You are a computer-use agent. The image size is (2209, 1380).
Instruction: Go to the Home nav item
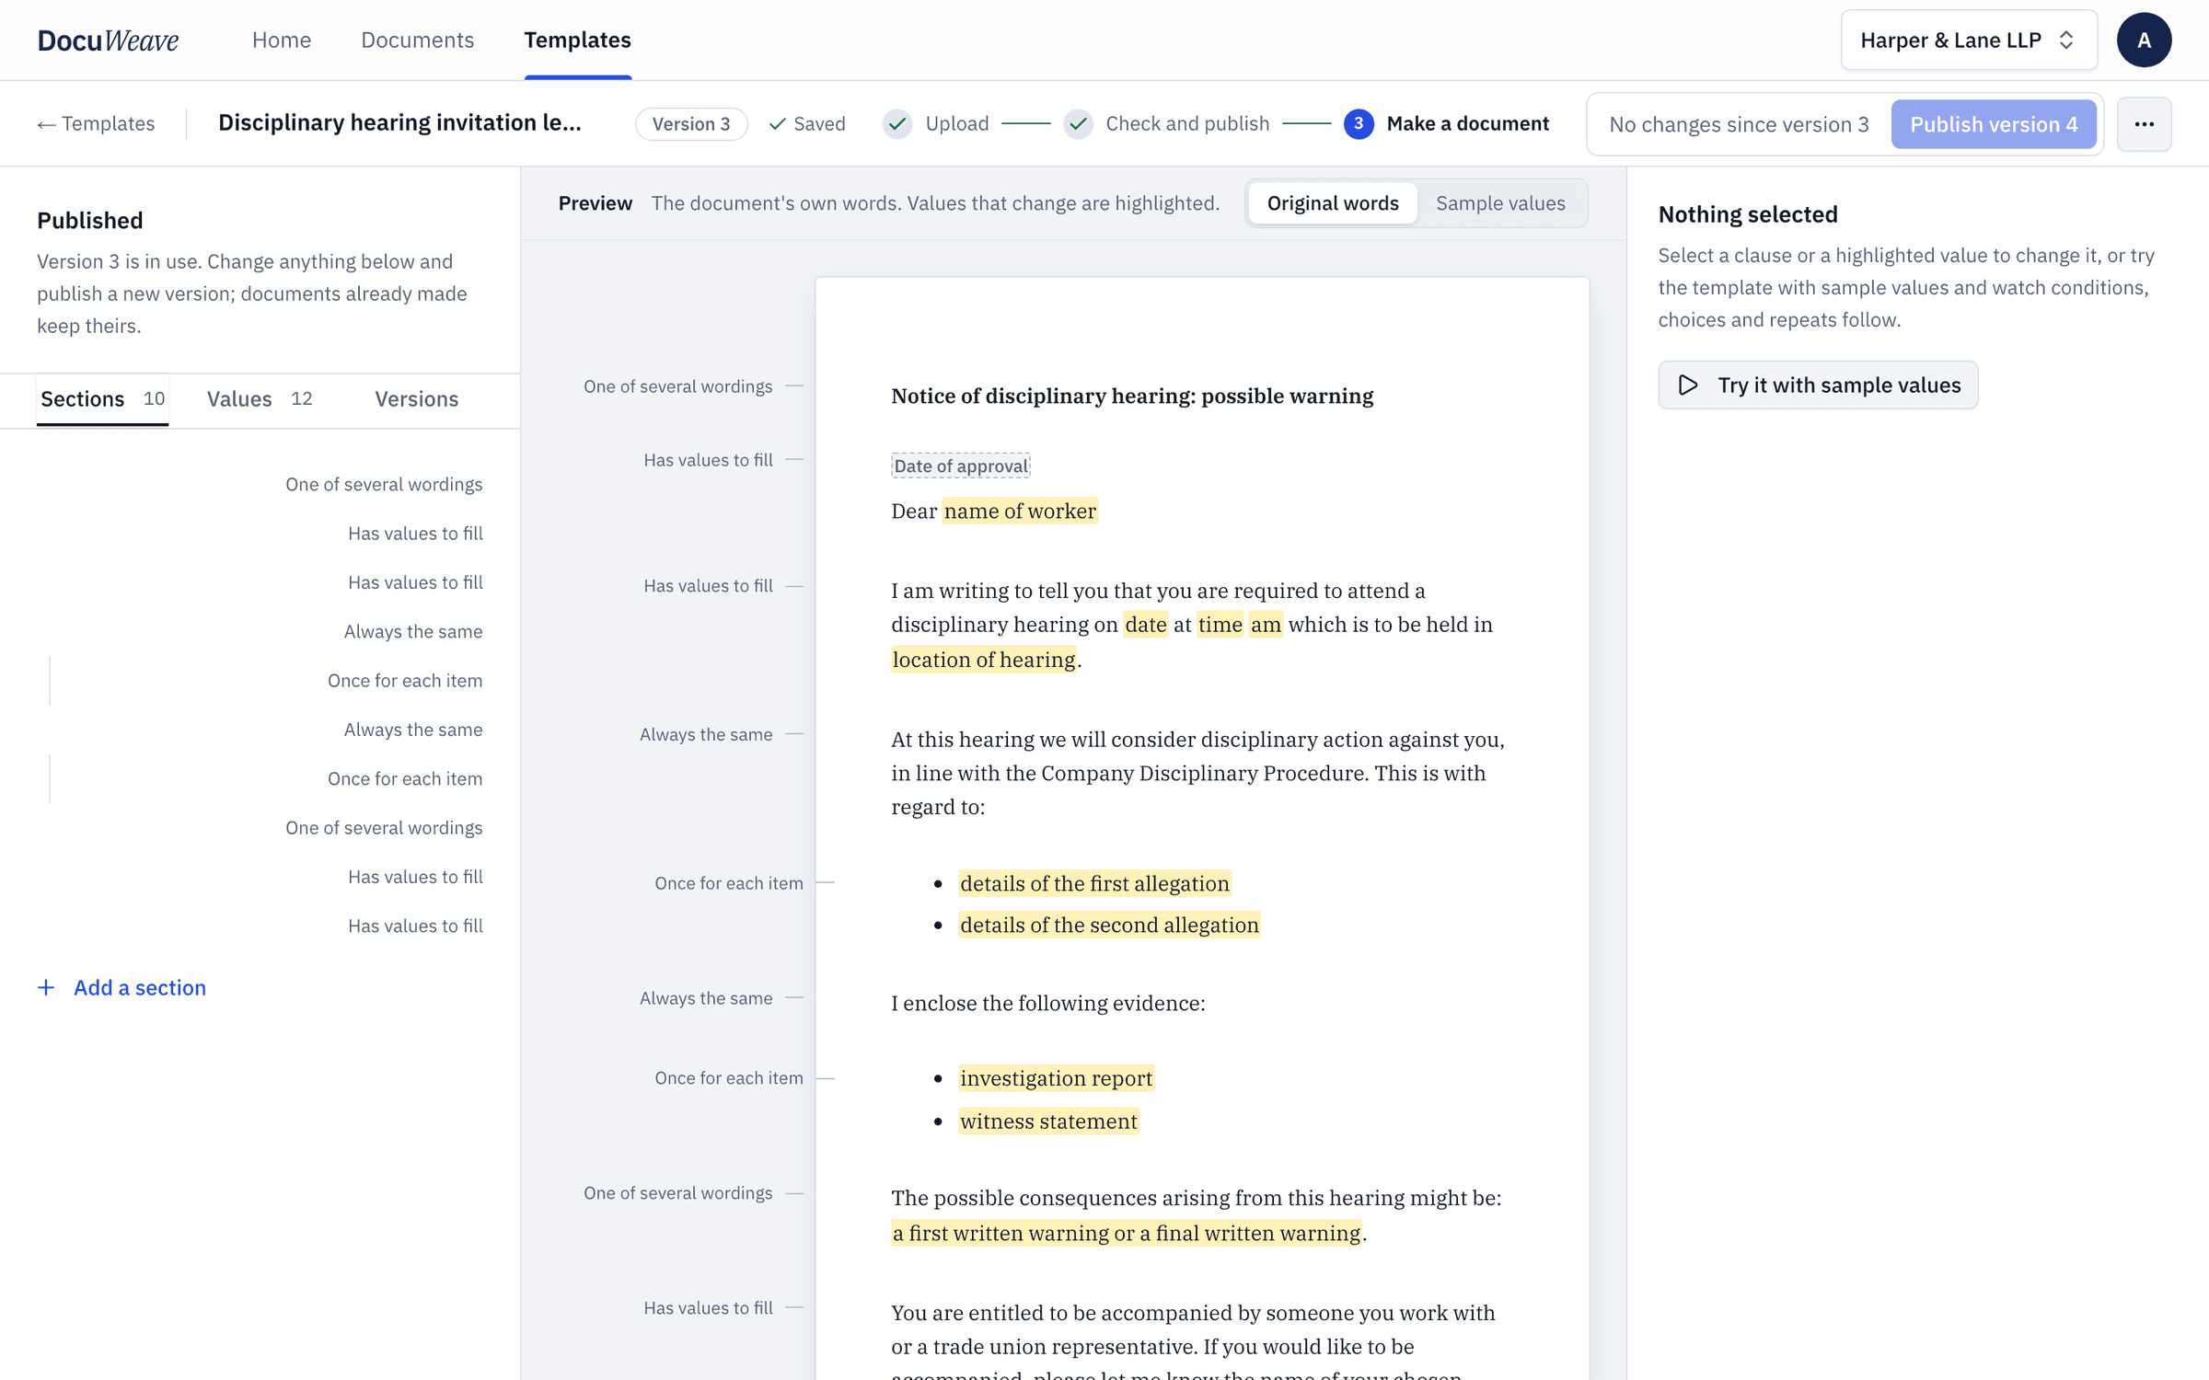(x=282, y=40)
